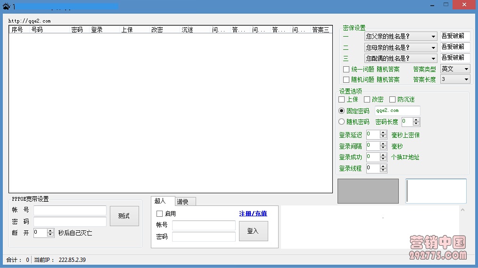Viewport: 478px width, 268px height.
Task: Select the 随机密码 radio button
Action: 342,122
